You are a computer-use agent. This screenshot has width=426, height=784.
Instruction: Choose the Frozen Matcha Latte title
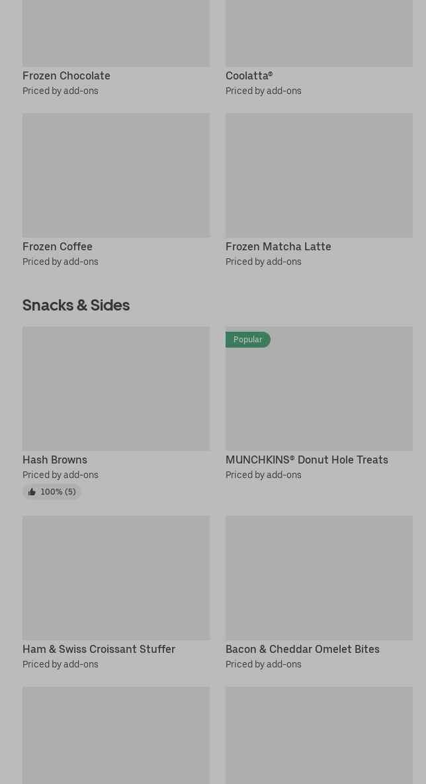coord(278,247)
